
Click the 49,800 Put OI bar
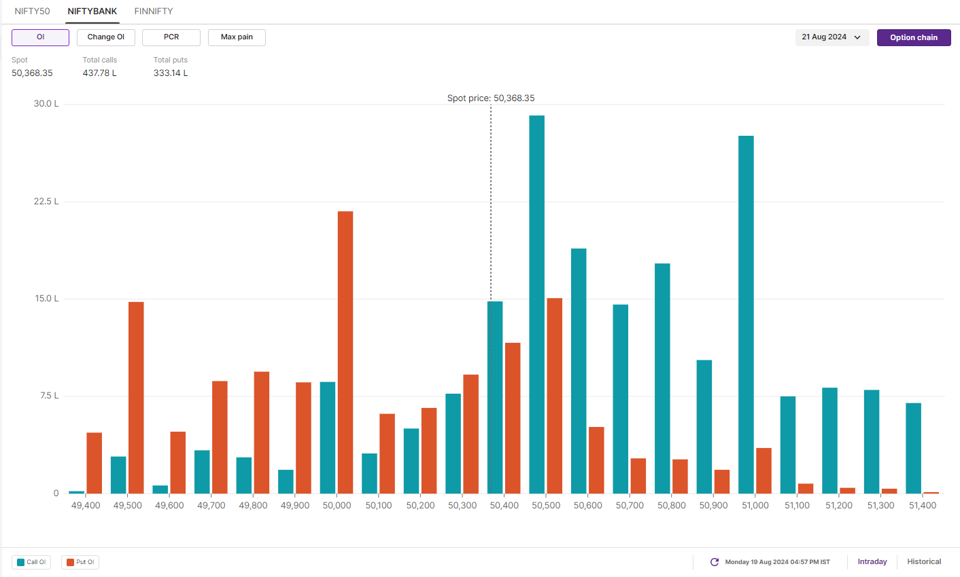(x=262, y=432)
